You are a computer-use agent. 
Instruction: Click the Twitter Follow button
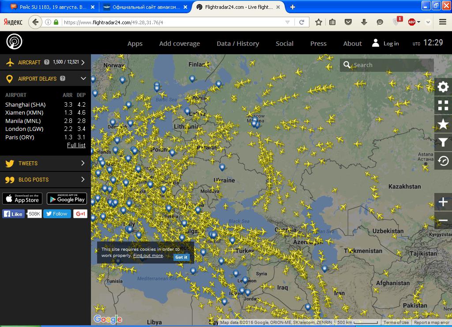[57, 214]
